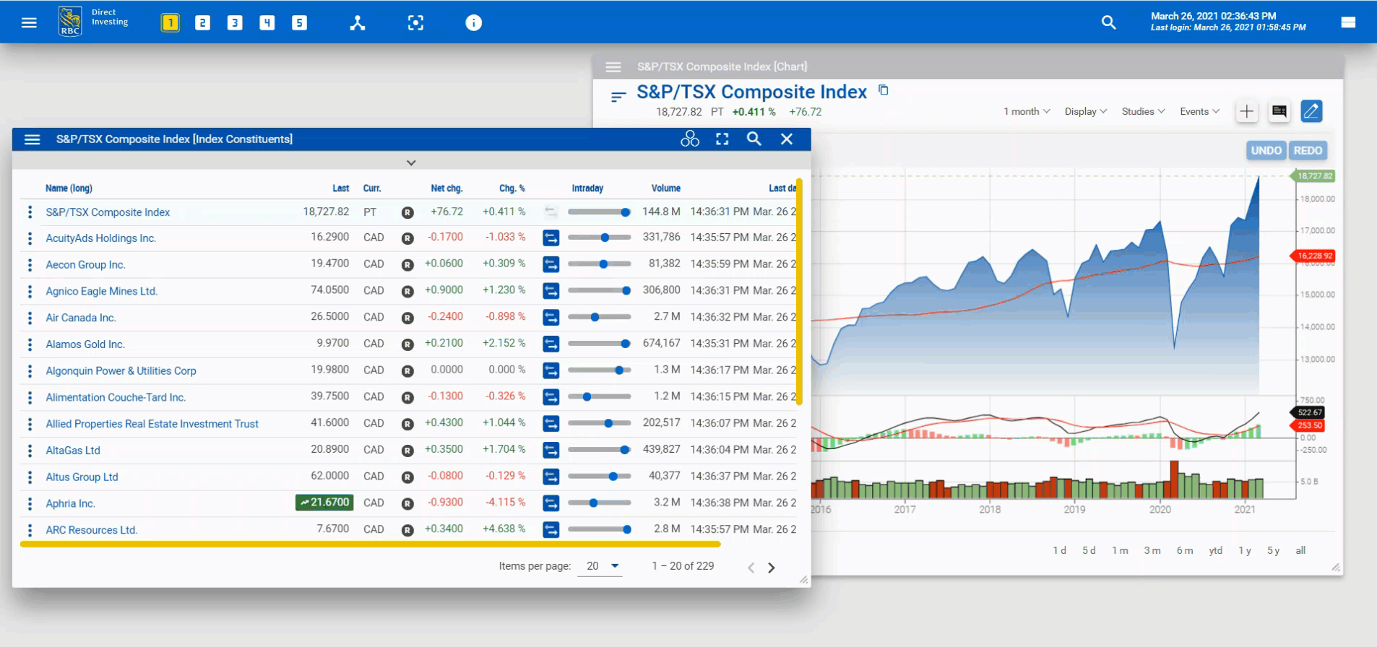Click the chart notes icon beside the plus button
This screenshot has width=1377, height=647.
click(1279, 111)
